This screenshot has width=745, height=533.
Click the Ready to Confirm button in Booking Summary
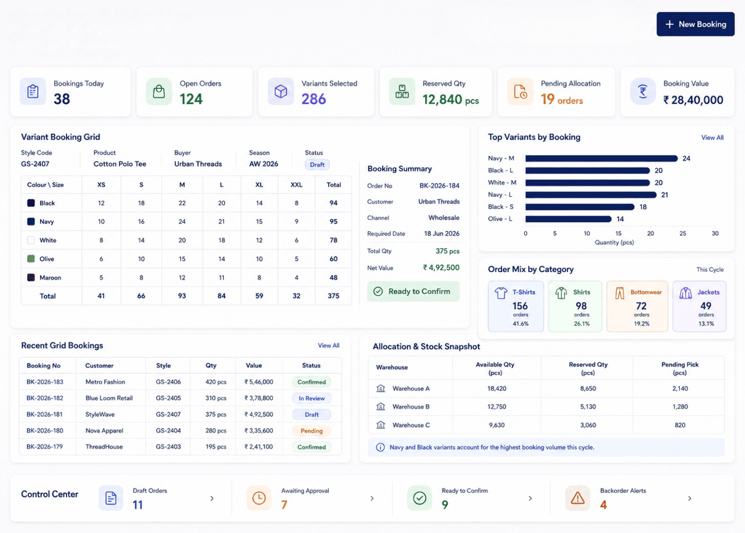point(413,291)
